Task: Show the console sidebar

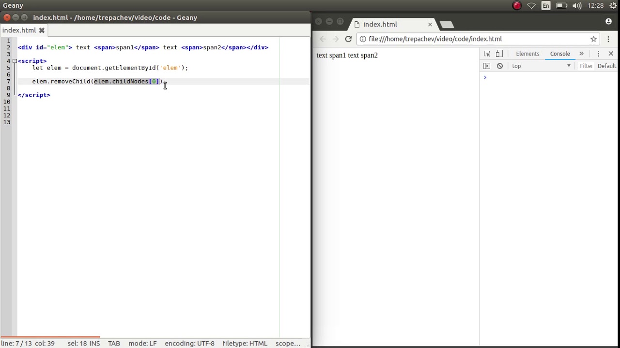Action: tap(487, 66)
